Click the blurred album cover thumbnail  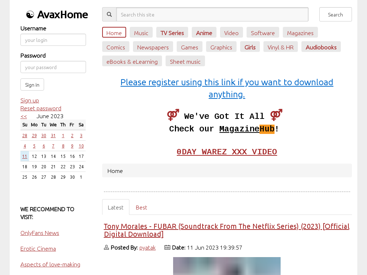point(227,266)
